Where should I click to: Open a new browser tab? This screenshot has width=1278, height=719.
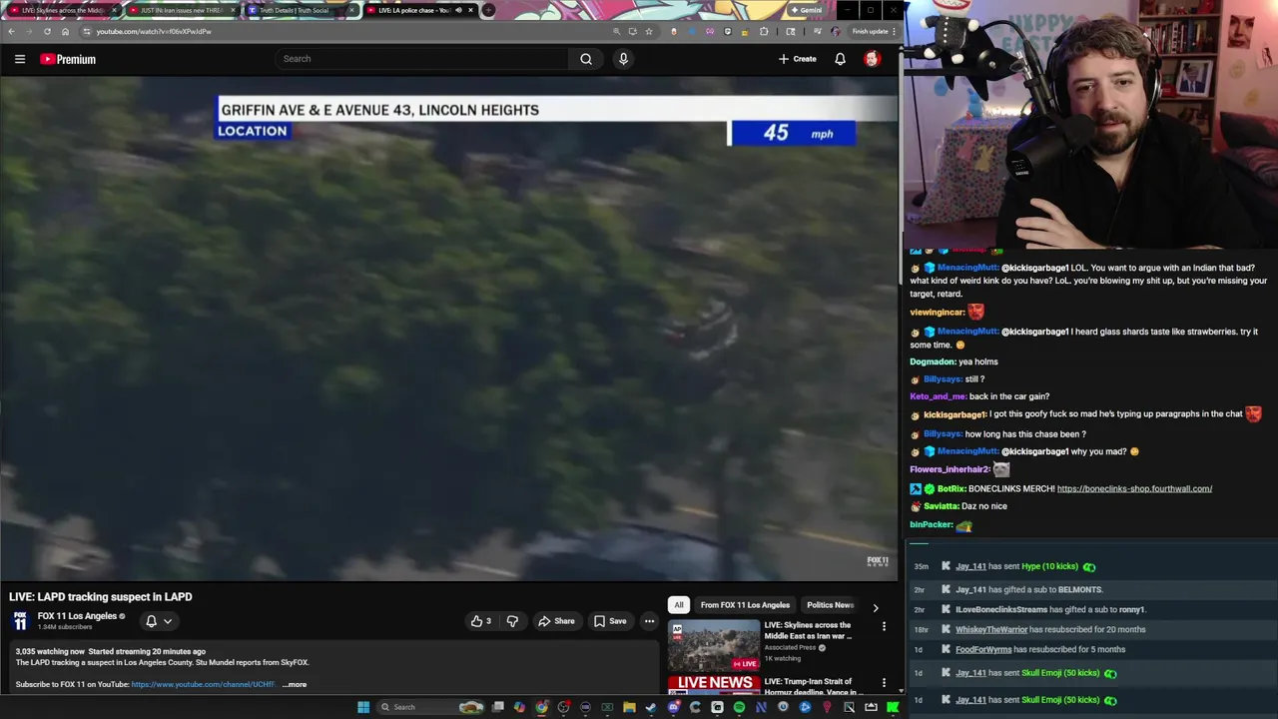pyautogui.click(x=488, y=10)
